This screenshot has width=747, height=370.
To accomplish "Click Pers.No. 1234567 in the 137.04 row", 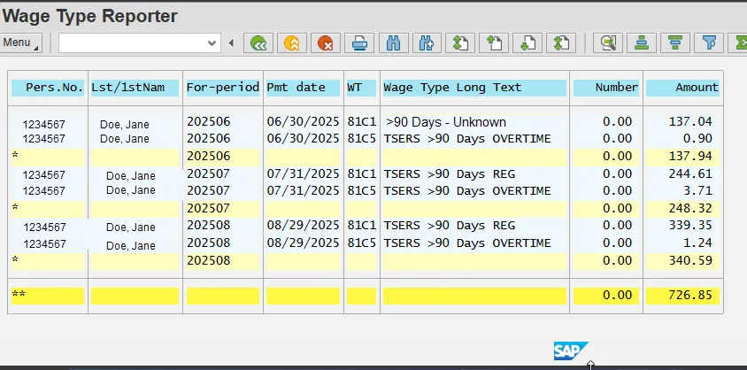I will click(43, 125).
